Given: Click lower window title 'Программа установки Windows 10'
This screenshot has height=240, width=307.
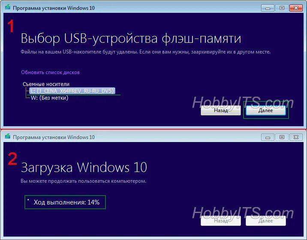Looking at the screenshot, I should 54,137.
